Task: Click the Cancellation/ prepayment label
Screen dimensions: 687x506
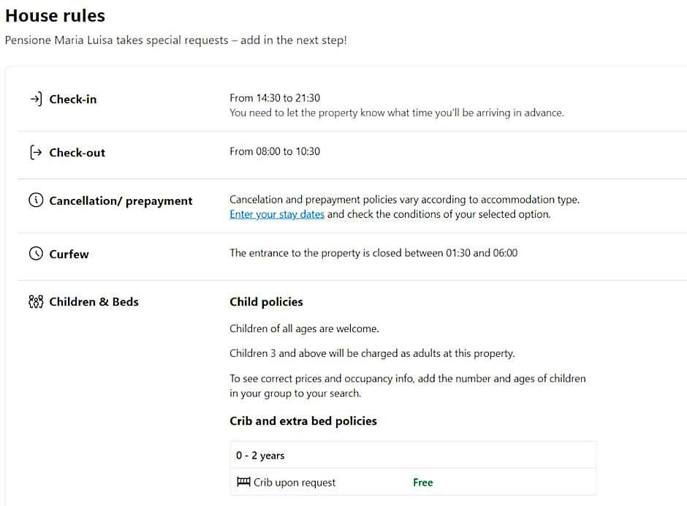Action: tap(121, 200)
